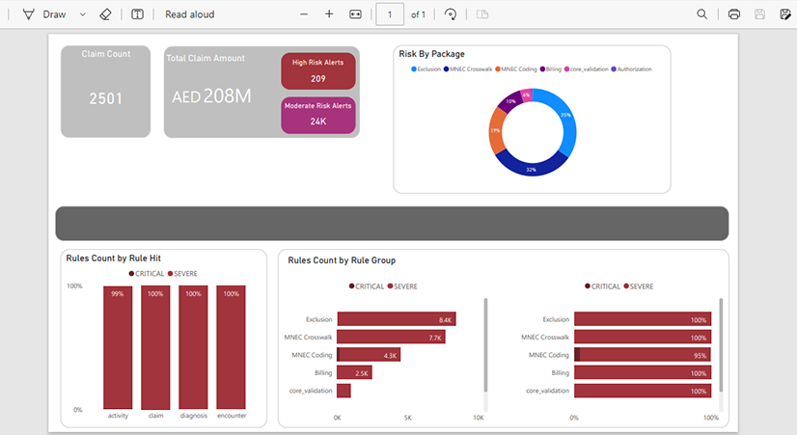The image size is (797, 435).
Task: Click the CRITICAL legend in Rules Count by Rule Hit
Action: click(x=148, y=274)
